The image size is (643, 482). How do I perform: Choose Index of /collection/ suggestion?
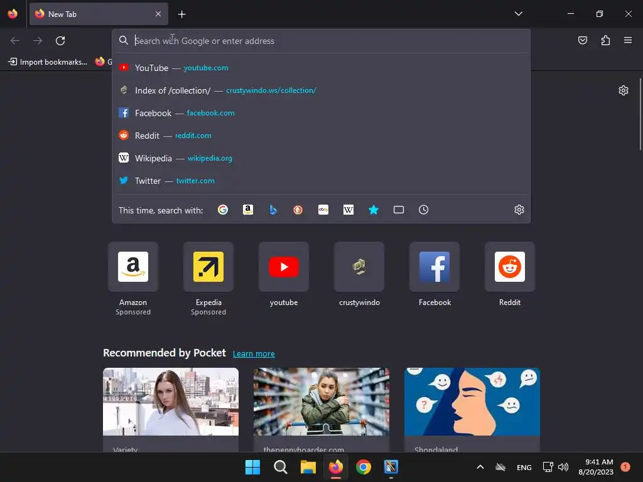pos(321,90)
